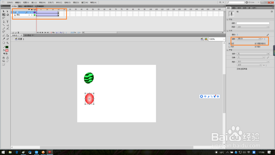Open the rotation direction dropdown
The height and width of the screenshot is (155, 275).
[x=249, y=39]
